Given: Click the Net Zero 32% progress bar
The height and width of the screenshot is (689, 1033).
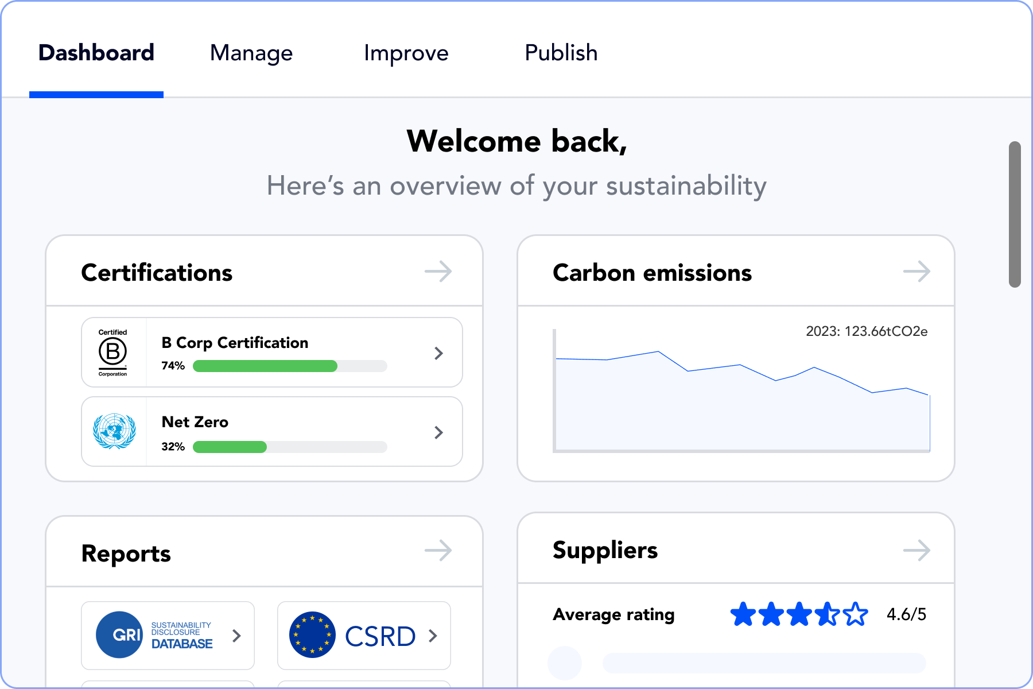Looking at the screenshot, I should pyautogui.click(x=289, y=447).
